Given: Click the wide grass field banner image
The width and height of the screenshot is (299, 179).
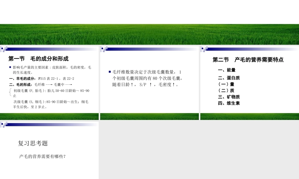Looking at the screenshot, I should [149, 34].
